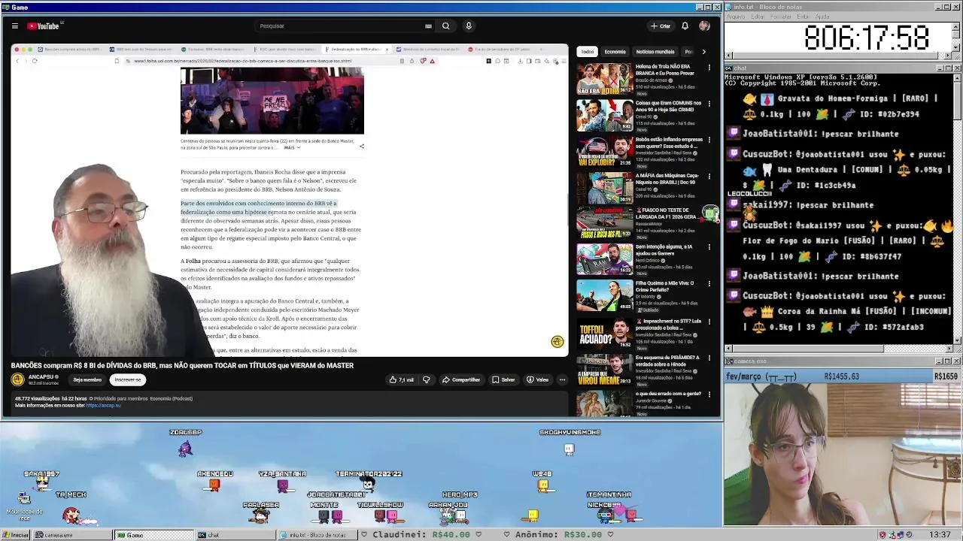Activate voice search microphone icon

[x=468, y=26]
